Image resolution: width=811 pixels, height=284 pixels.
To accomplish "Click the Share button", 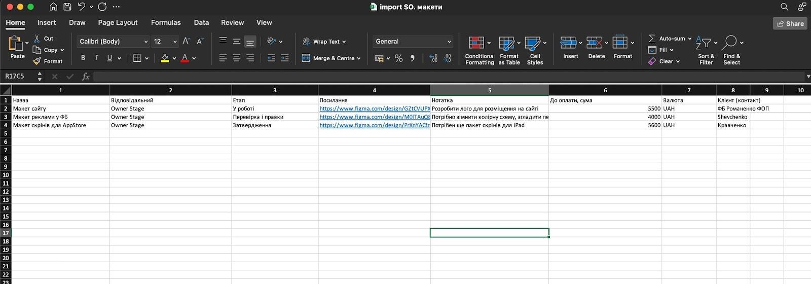I will coord(790,23).
